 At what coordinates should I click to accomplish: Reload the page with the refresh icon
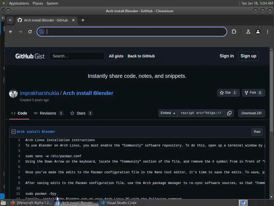[x=30, y=32]
